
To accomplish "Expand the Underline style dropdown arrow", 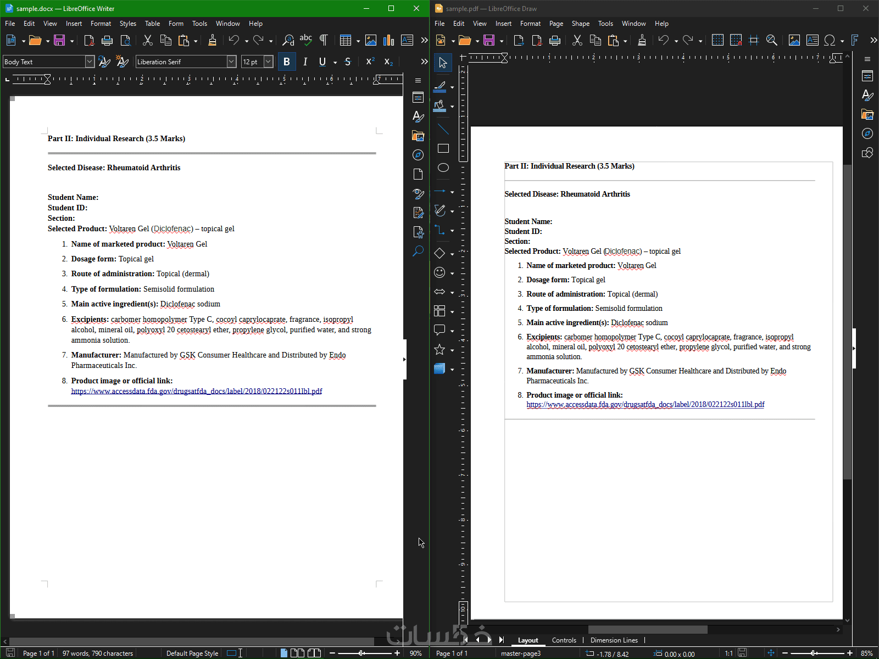I will click(x=335, y=62).
